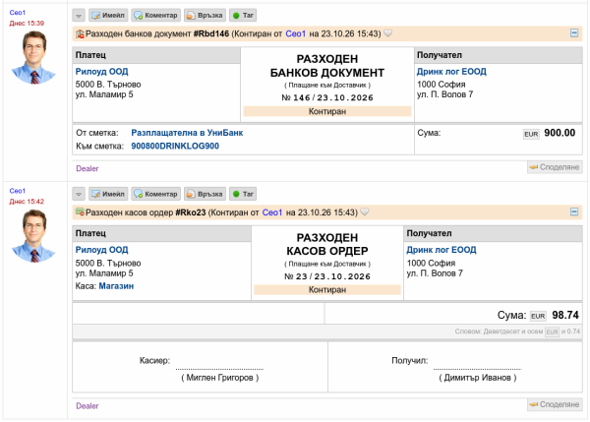Open Дринк лог ЕООД recipient in bank document

click(451, 72)
